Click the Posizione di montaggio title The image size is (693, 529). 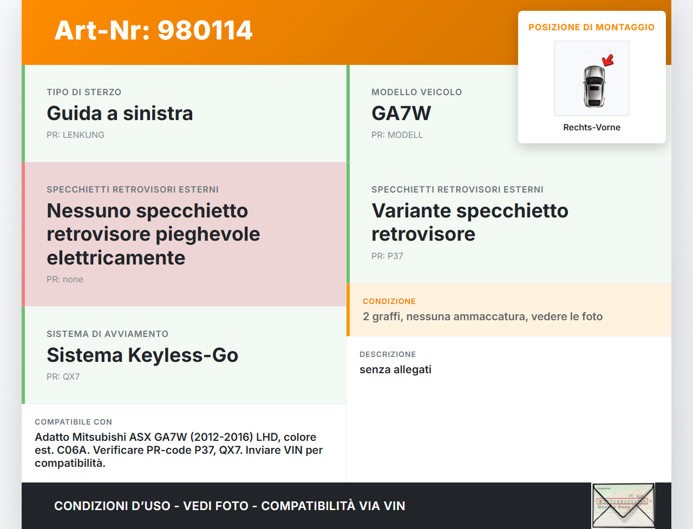(591, 27)
